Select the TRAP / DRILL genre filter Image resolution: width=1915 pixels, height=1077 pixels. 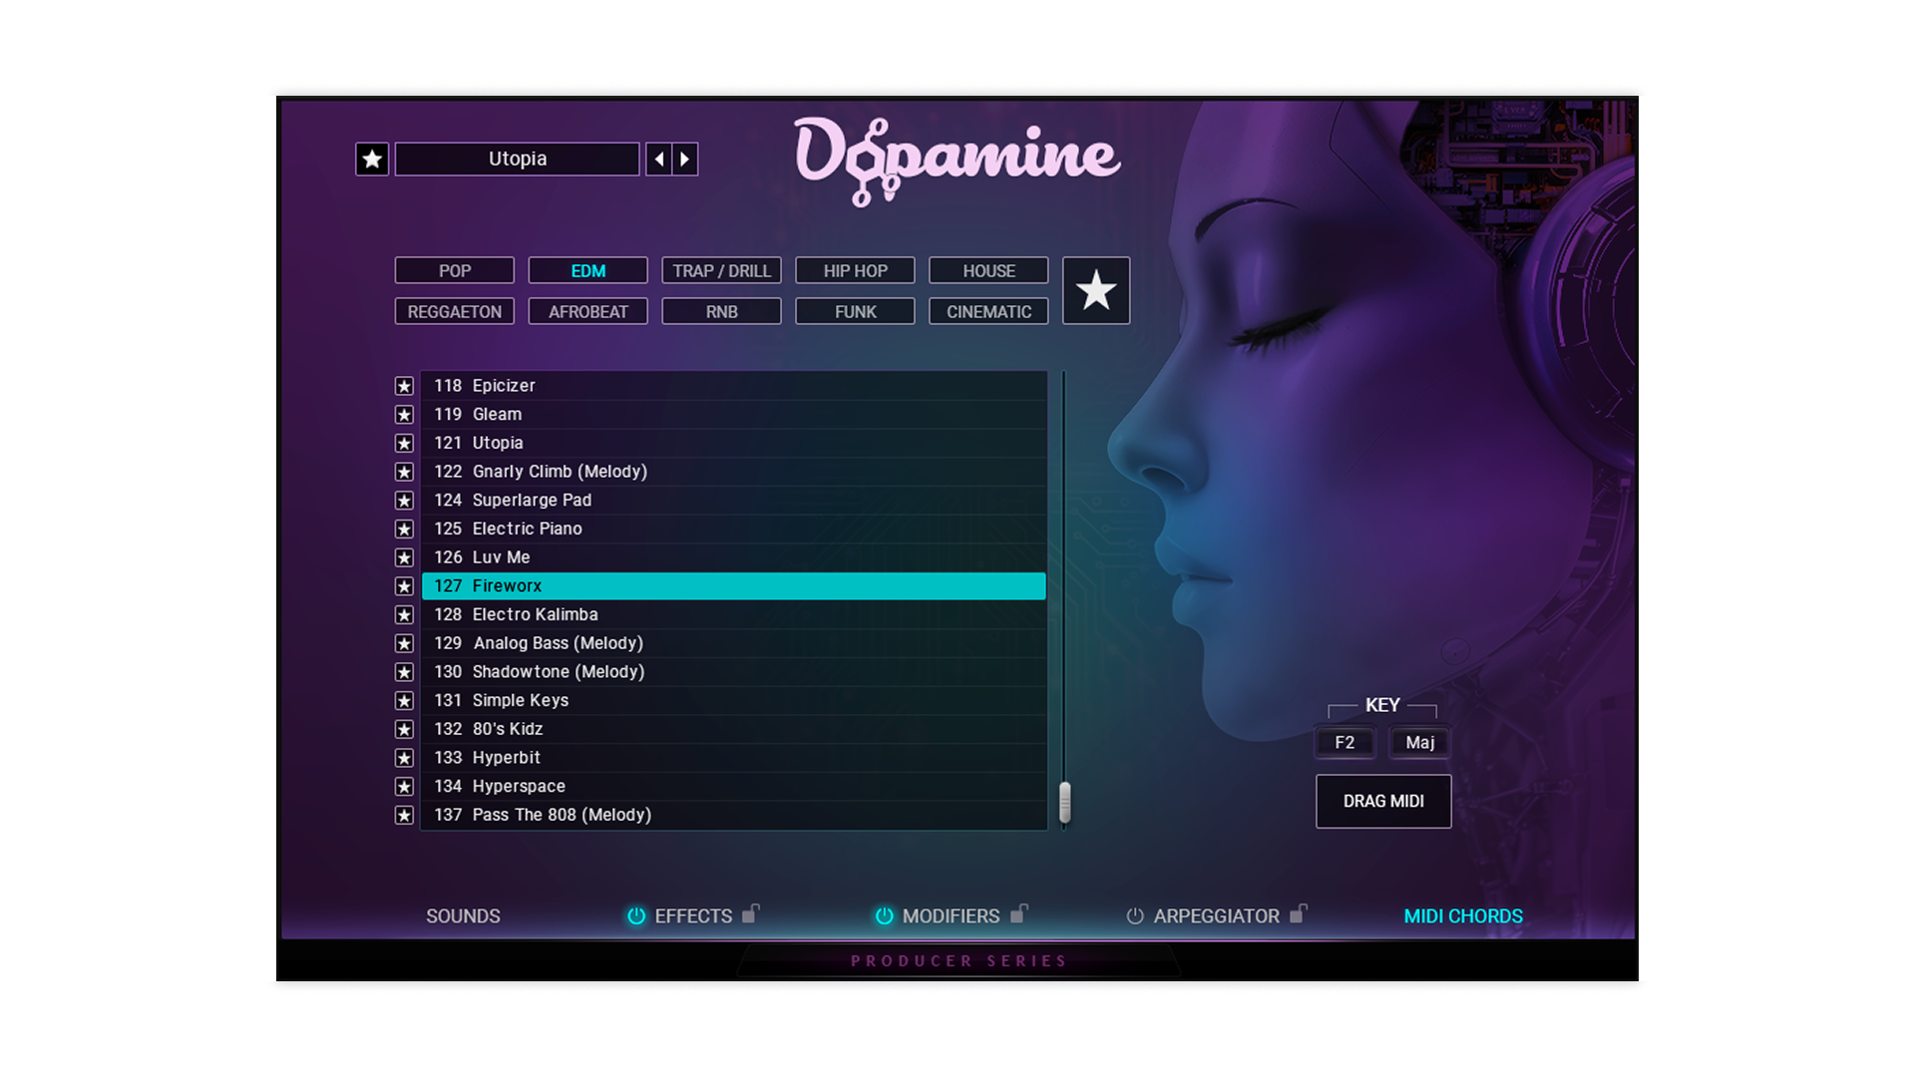pos(721,270)
